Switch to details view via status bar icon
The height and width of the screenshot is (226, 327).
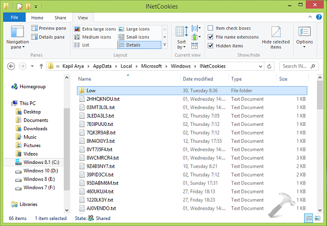coord(308,218)
